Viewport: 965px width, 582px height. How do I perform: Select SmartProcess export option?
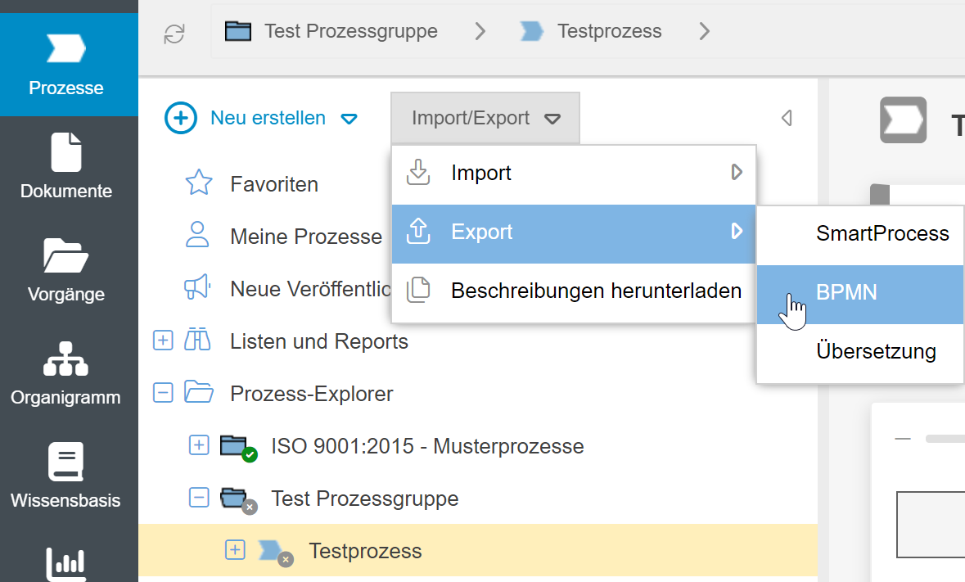[882, 234]
